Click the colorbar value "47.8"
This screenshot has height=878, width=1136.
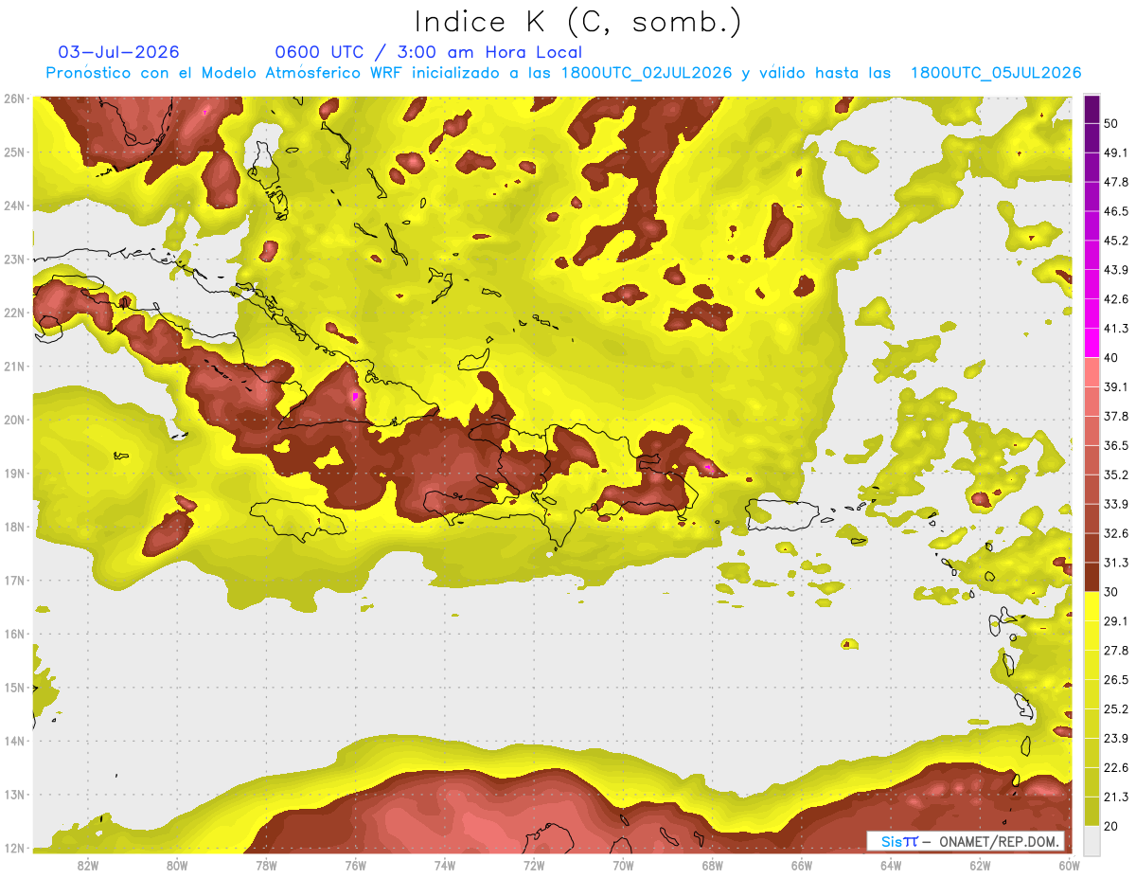coord(1117,182)
